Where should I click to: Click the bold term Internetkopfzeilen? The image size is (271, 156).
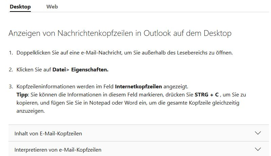138,87
